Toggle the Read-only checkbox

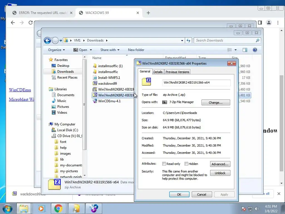coord(164,164)
